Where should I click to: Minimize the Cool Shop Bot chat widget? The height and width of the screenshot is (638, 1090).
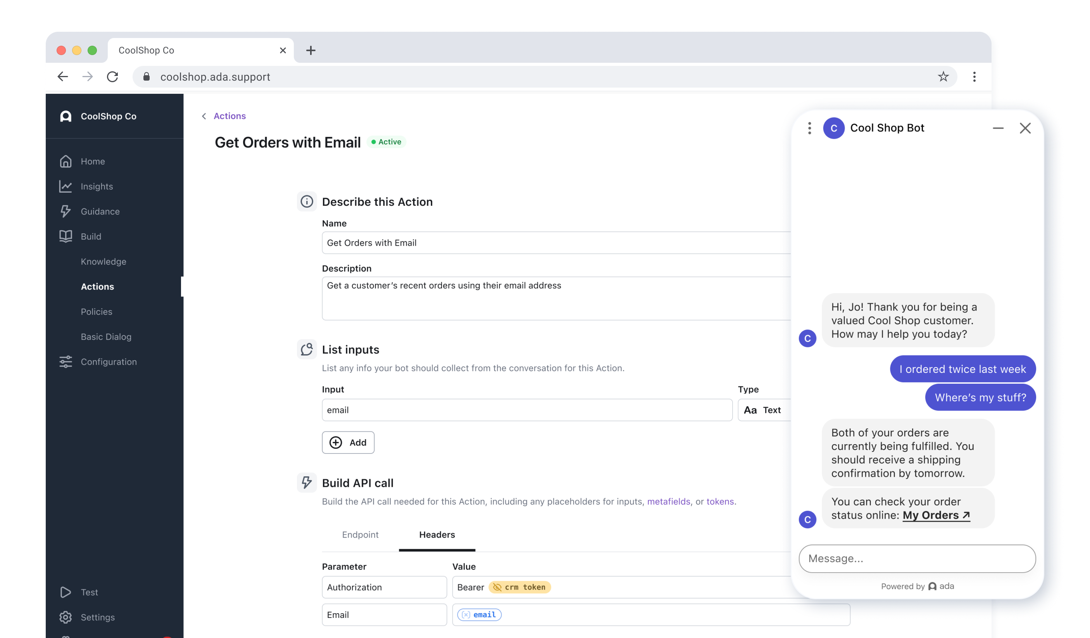[998, 128]
